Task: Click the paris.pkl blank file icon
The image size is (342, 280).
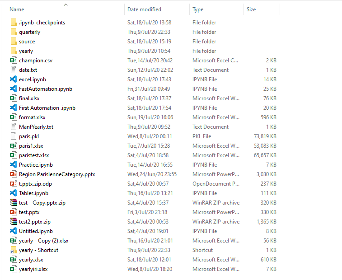Action: pos(14,136)
